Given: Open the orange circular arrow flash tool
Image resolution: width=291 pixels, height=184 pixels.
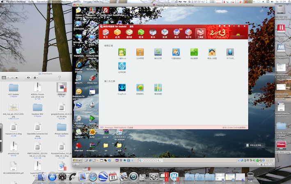Looking at the screenshot, I should tap(140, 88).
